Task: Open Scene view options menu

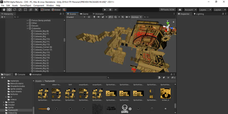Action: 174,14
